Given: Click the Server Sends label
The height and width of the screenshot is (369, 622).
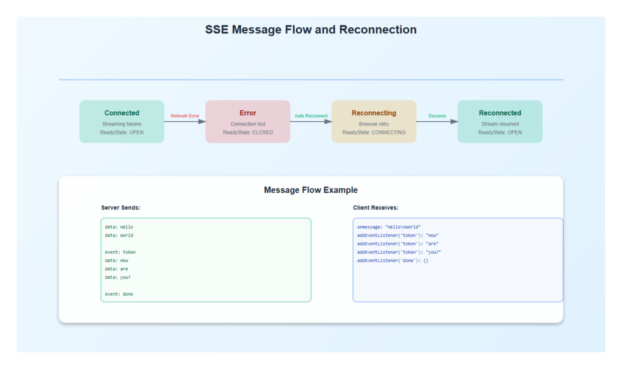Looking at the screenshot, I should pos(121,208).
